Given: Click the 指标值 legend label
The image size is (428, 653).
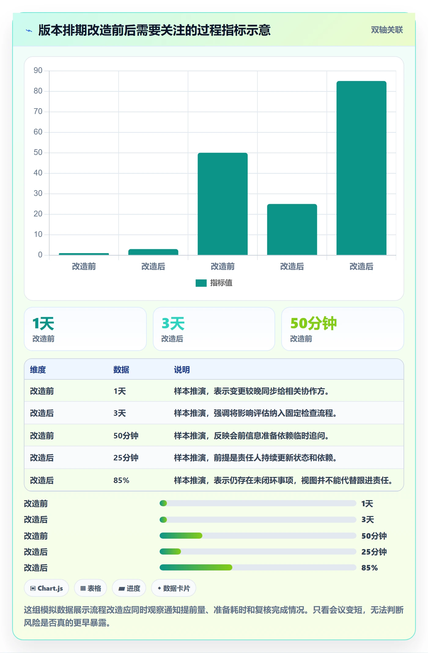Looking at the screenshot, I should click(221, 283).
